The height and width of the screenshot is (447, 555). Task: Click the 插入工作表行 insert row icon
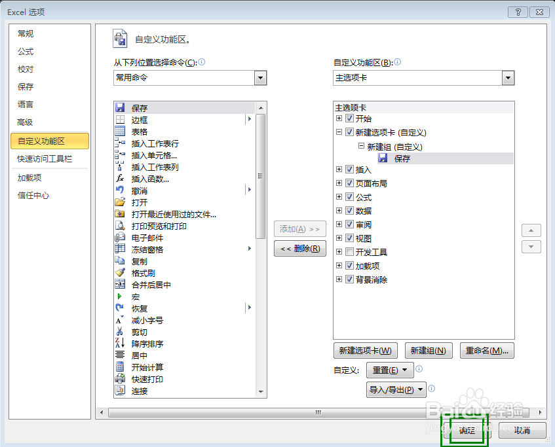coord(120,143)
